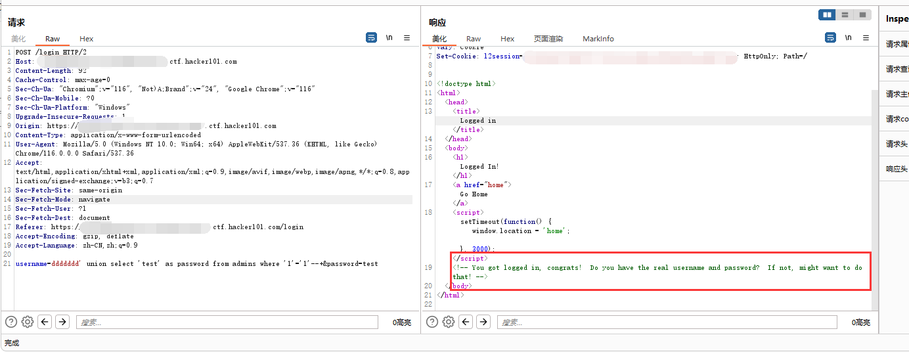Click the 'window.location = 'home';' script line
The image size is (909, 352).
tap(521, 231)
